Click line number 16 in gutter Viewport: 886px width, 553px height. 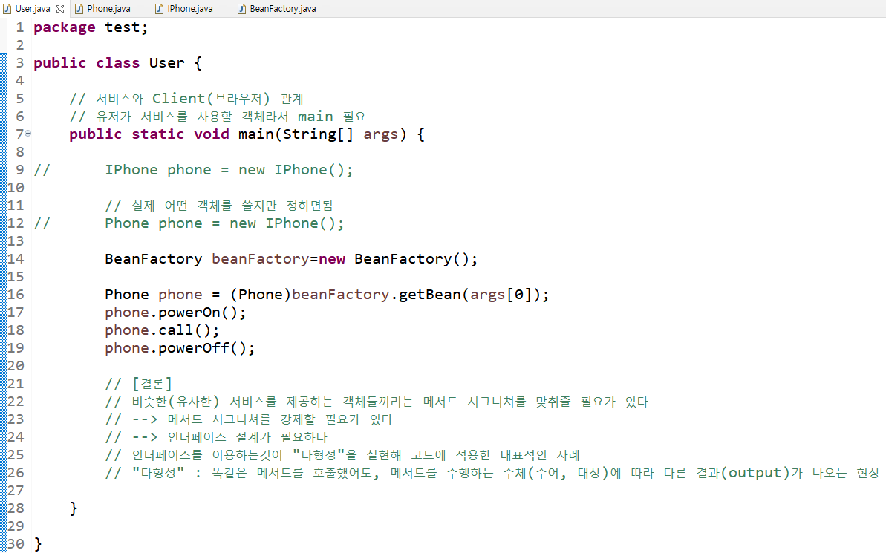[x=16, y=294]
